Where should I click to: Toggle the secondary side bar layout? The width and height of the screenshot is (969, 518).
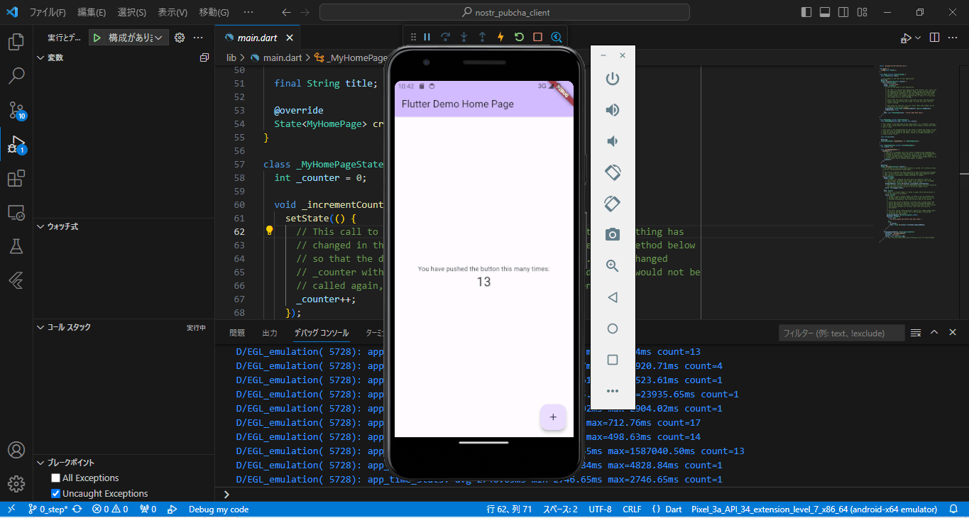[843, 12]
